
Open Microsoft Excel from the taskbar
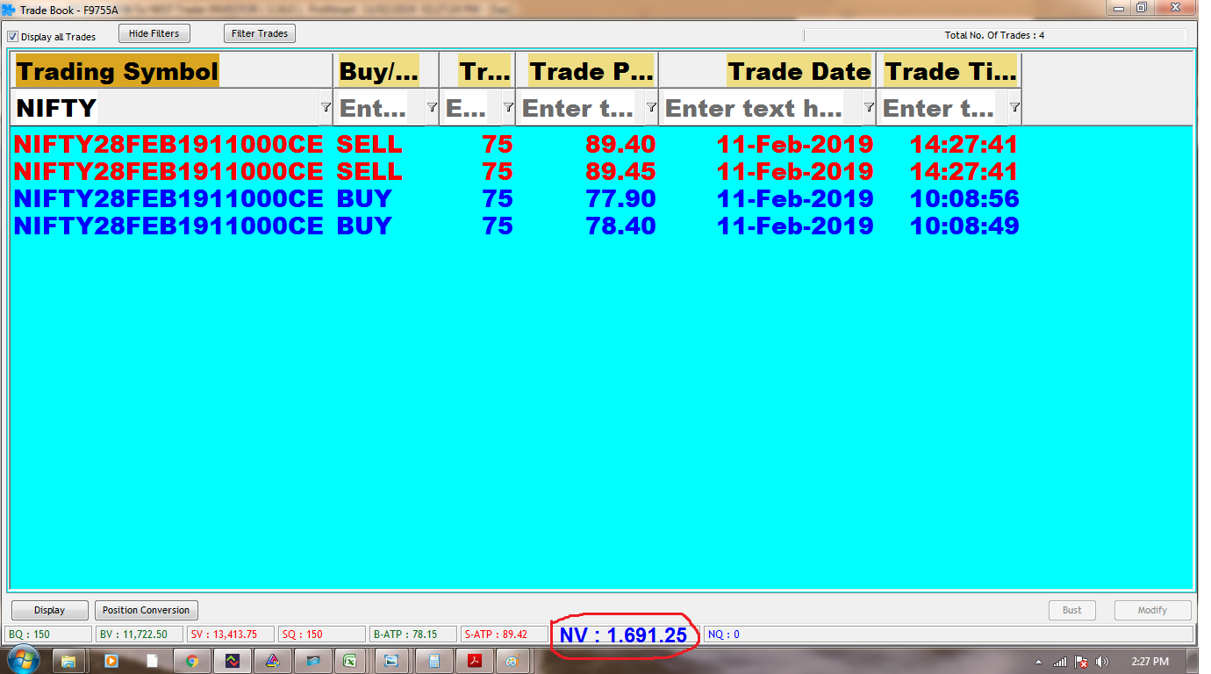tap(349, 661)
